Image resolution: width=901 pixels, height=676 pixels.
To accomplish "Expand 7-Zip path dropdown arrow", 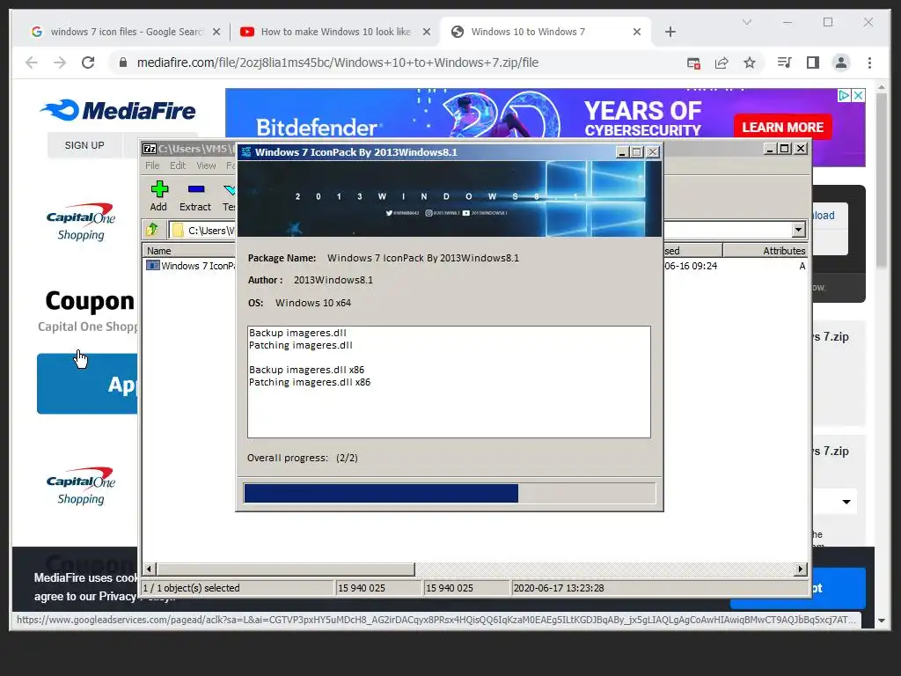I will pyautogui.click(x=798, y=230).
